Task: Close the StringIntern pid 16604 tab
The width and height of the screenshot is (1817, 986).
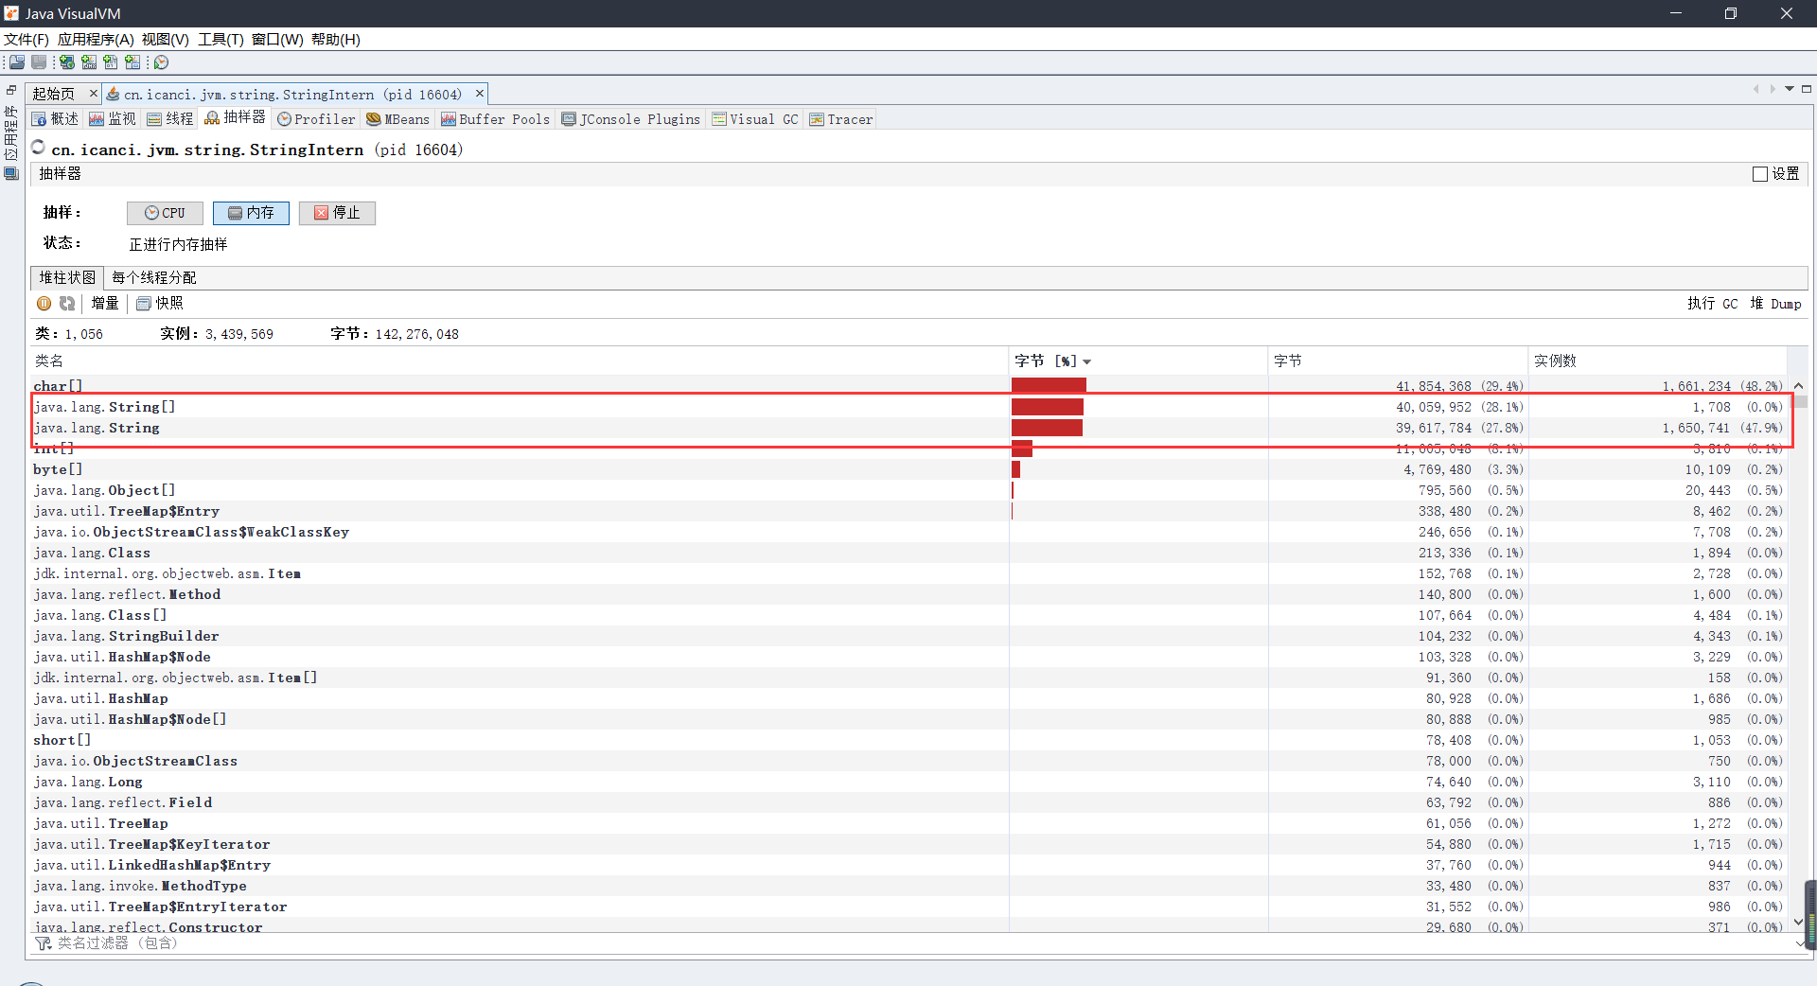Action: (480, 94)
